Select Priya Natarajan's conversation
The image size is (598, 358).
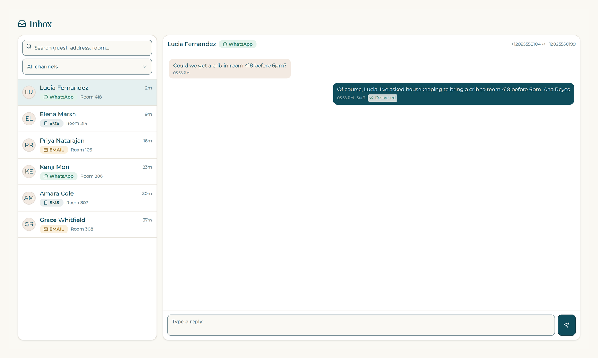click(87, 145)
